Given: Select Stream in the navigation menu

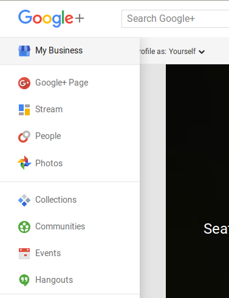Looking at the screenshot, I should pyautogui.click(x=49, y=109).
